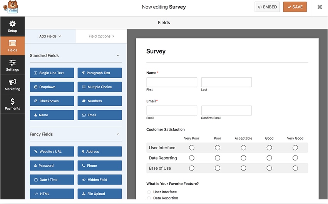
Task: Select the Settings sliders icon in sidebar
Action: pyautogui.click(x=12, y=63)
